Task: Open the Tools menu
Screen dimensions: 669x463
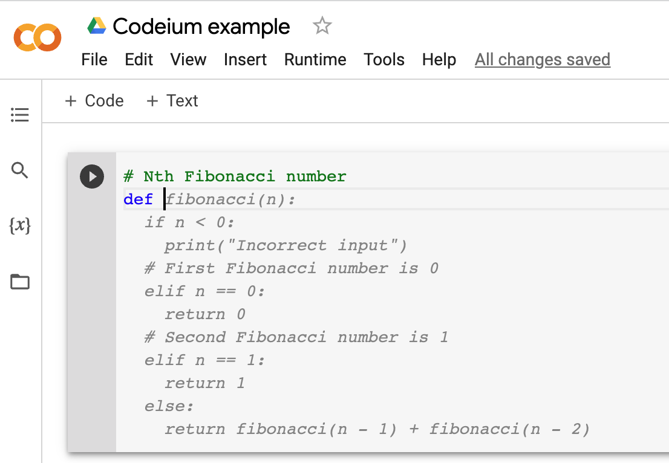Action: click(x=384, y=60)
